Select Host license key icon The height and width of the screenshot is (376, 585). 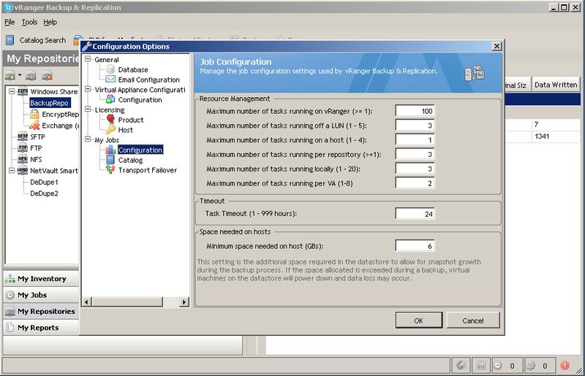point(110,130)
